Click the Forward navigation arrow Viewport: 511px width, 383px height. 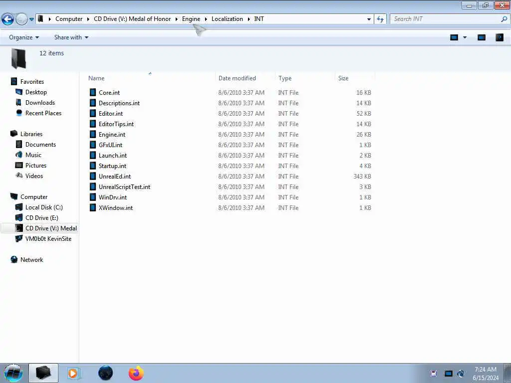point(21,19)
